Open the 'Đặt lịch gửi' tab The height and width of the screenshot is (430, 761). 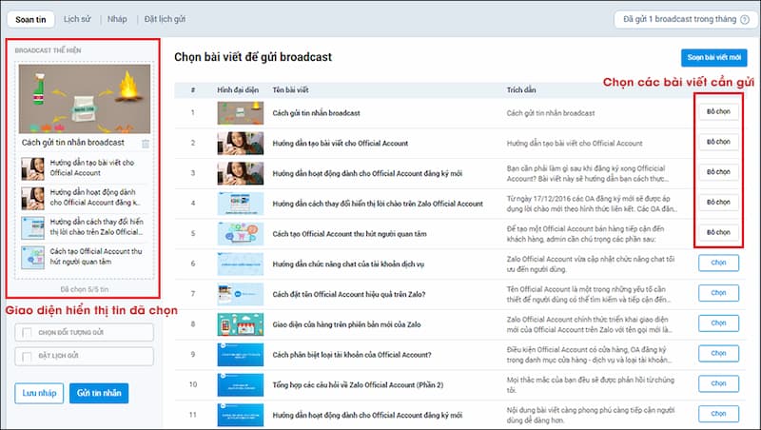[165, 19]
